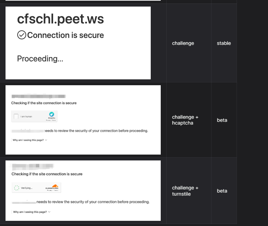
Task: Click the 'challenge + hcaptcha' cell
Action: [x=189, y=120]
